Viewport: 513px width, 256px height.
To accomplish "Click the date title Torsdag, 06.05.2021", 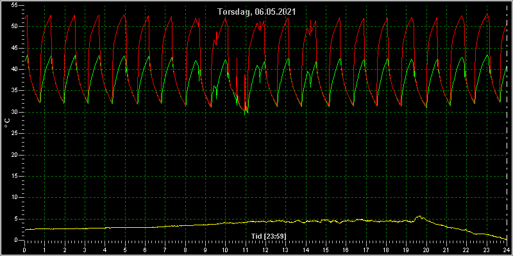I will click(x=257, y=12).
